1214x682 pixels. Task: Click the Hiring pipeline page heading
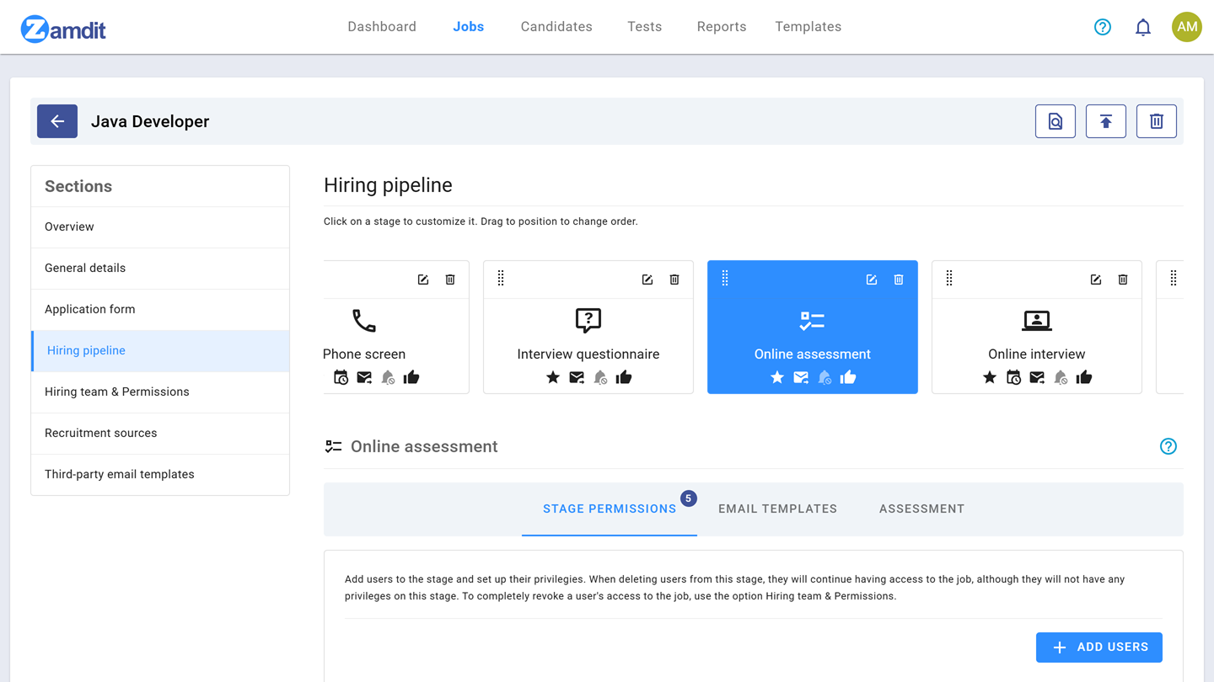[x=388, y=185]
